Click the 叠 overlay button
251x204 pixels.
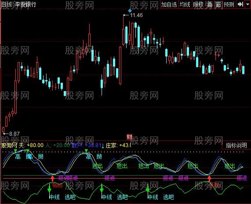210,4
